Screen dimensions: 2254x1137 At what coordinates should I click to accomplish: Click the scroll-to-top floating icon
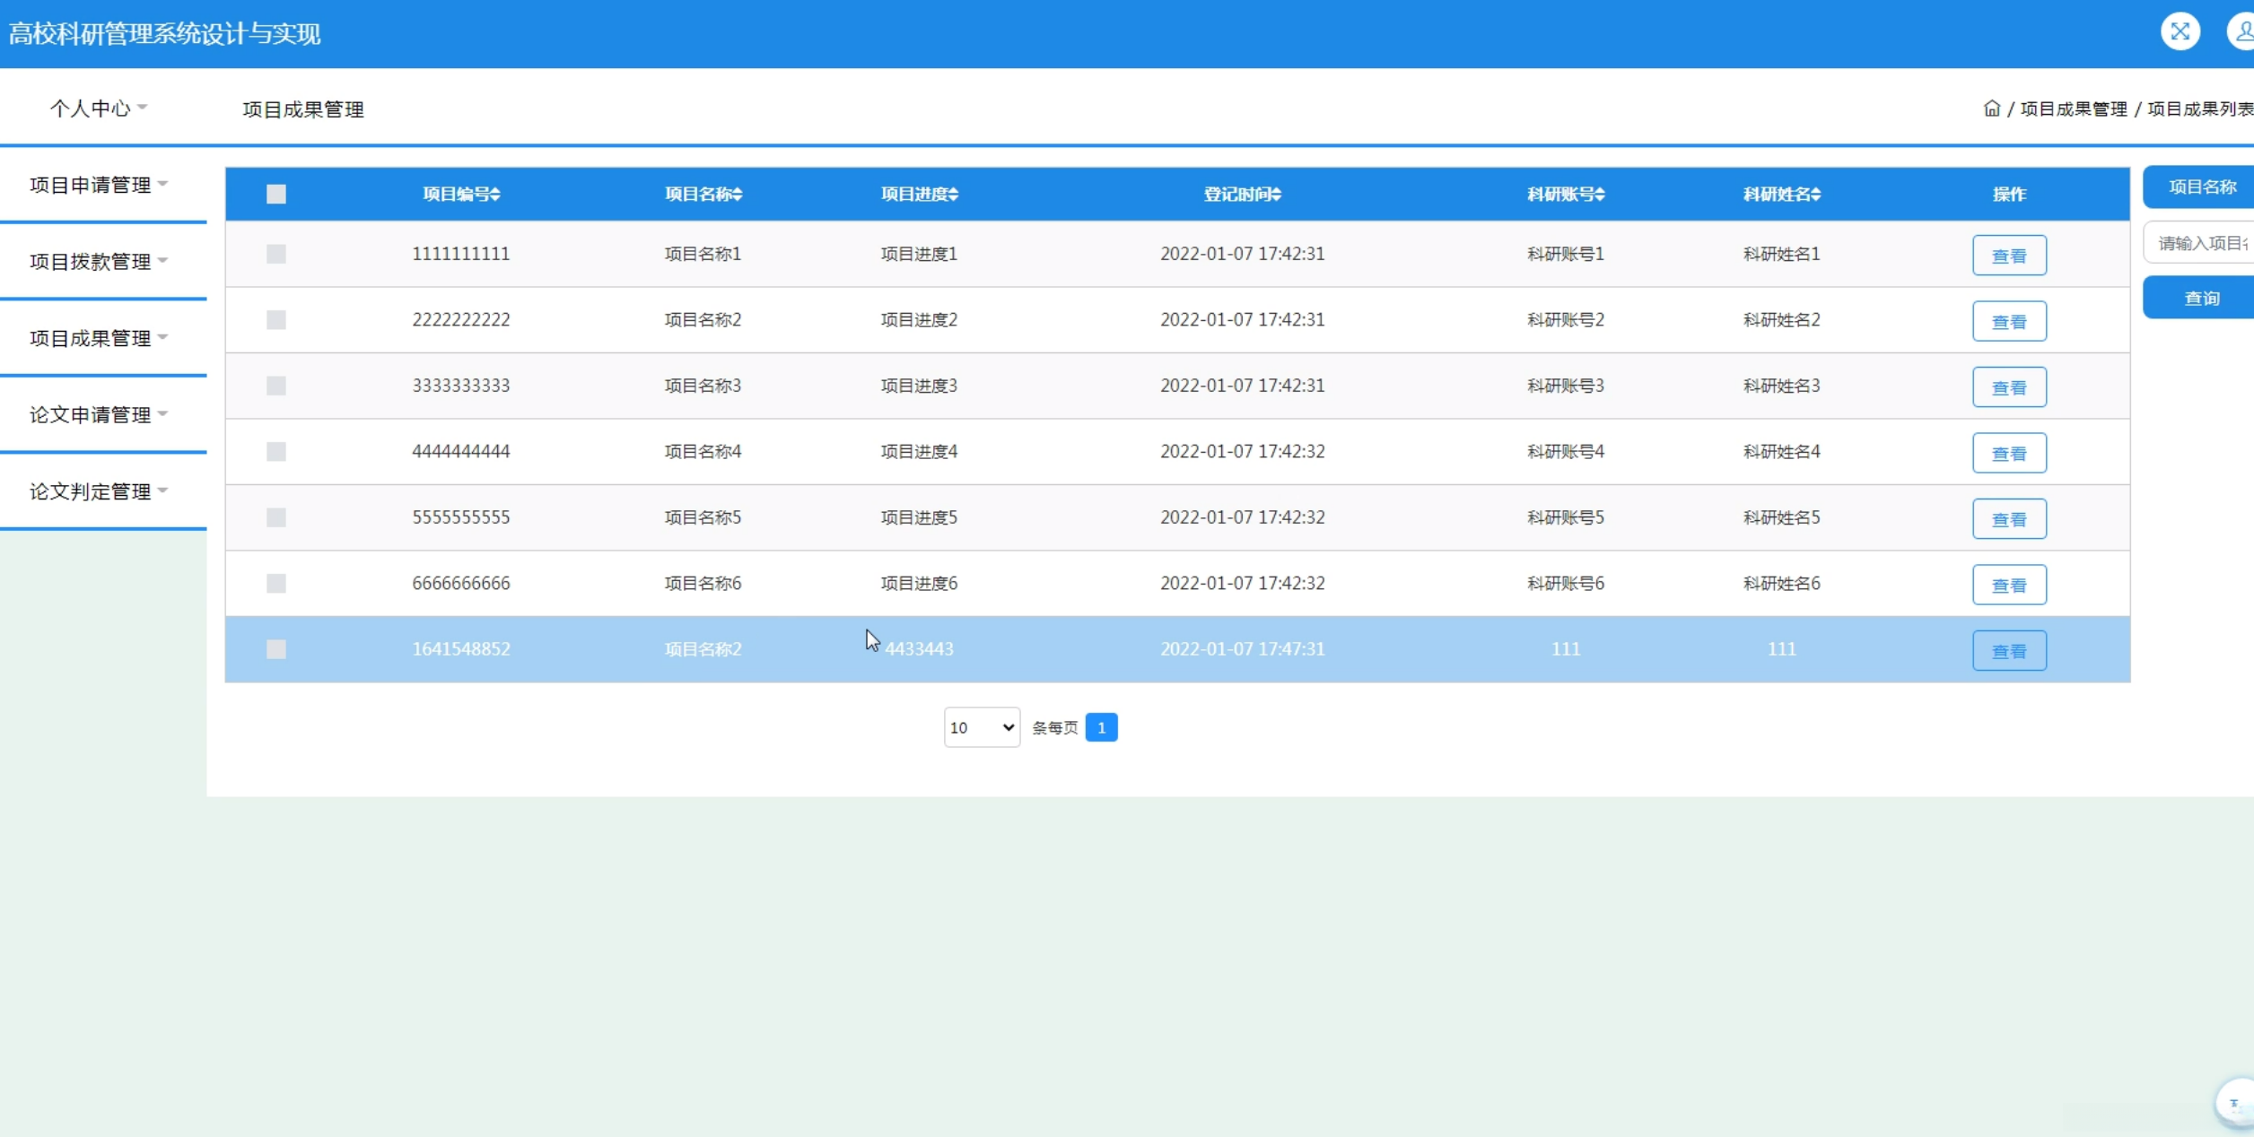(2235, 1102)
